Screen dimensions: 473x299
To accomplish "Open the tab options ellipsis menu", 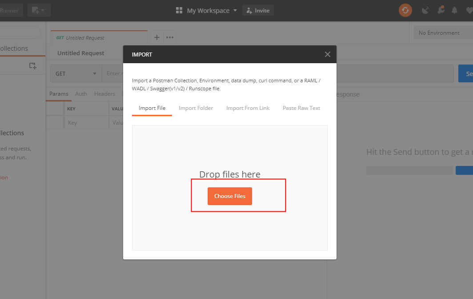I will 170,37.
